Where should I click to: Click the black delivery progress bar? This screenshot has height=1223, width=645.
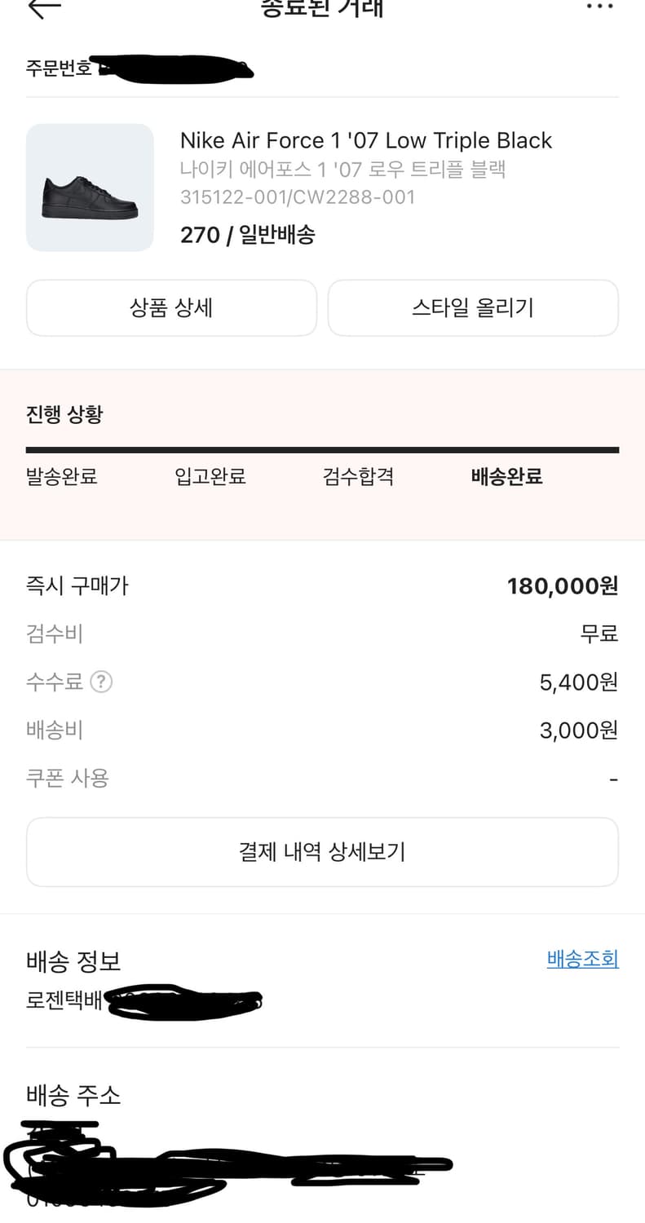322,449
